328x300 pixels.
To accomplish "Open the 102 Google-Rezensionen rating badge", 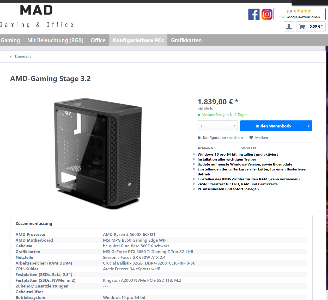I will point(299,14).
